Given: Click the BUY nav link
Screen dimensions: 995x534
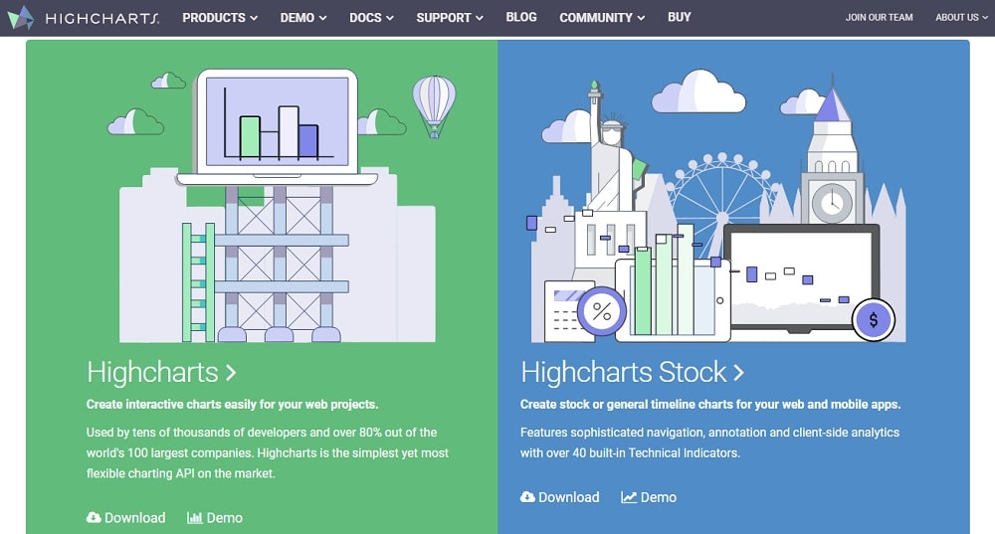Looking at the screenshot, I should pos(679,17).
